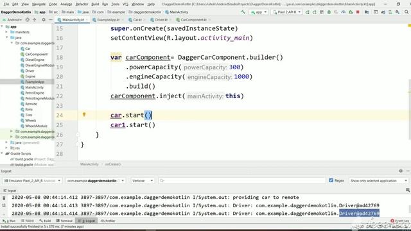Click the clear logcat trash icon
411x231 pixels.
click(x=4, y=198)
